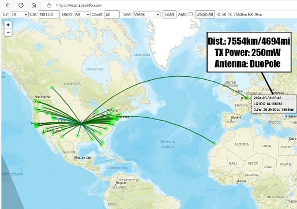
Task: Reload the page with refresh icon
Action: click(x=21, y=5)
